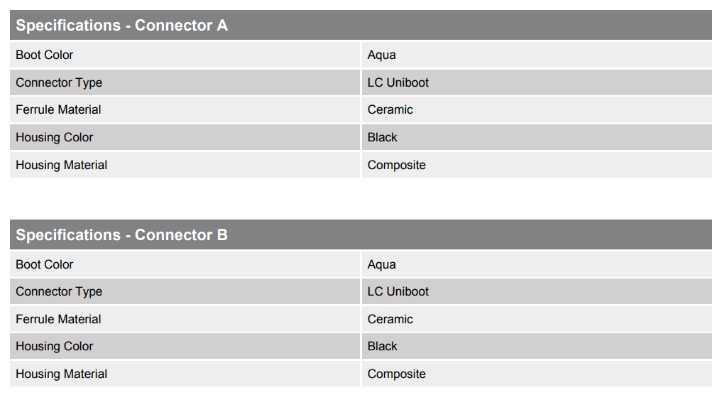The width and height of the screenshot is (722, 405).
Task: Click Composite value in Connector A table
Action: tap(396, 166)
